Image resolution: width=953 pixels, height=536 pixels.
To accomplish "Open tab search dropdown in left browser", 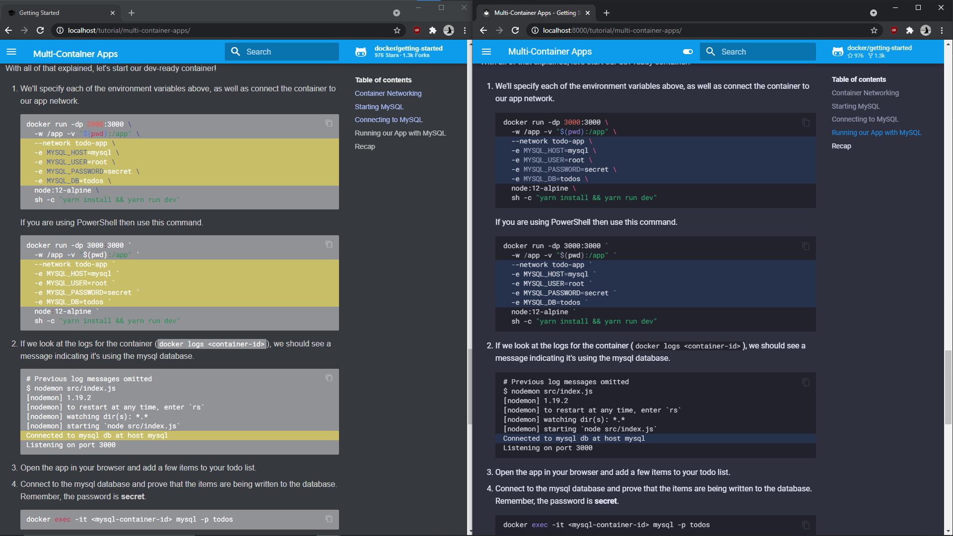I will (x=396, y=13).
